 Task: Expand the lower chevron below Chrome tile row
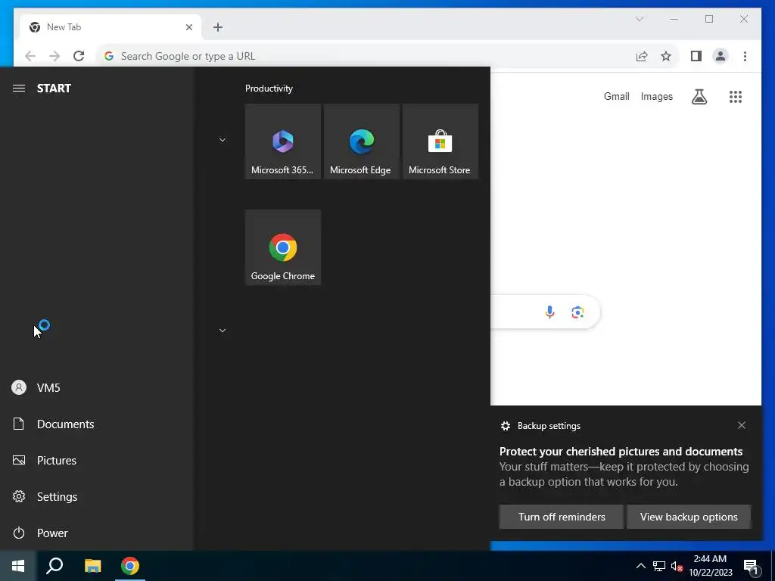tap(223, 330)
